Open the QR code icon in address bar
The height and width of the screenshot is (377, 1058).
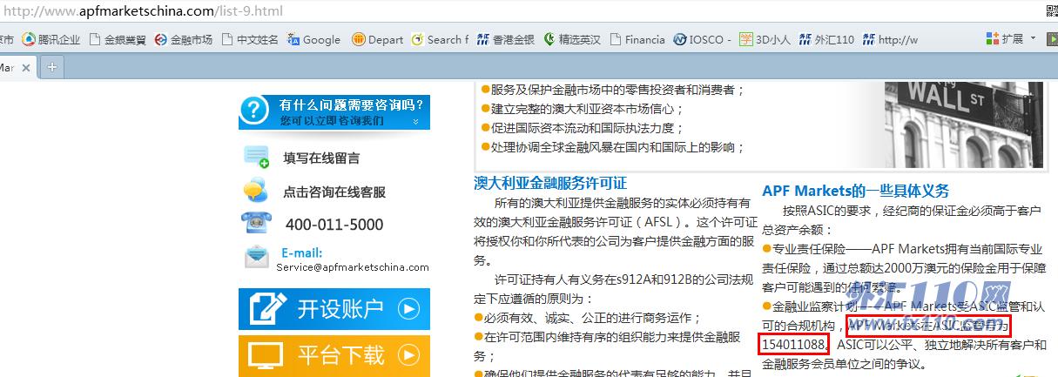pos(1053,12)
